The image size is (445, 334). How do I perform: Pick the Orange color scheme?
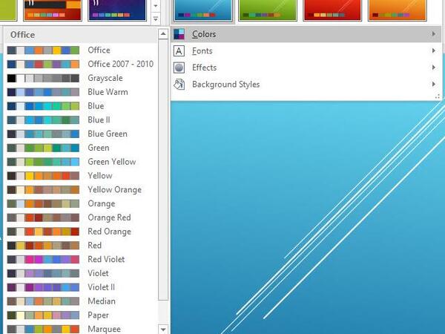tap(81, 203)
